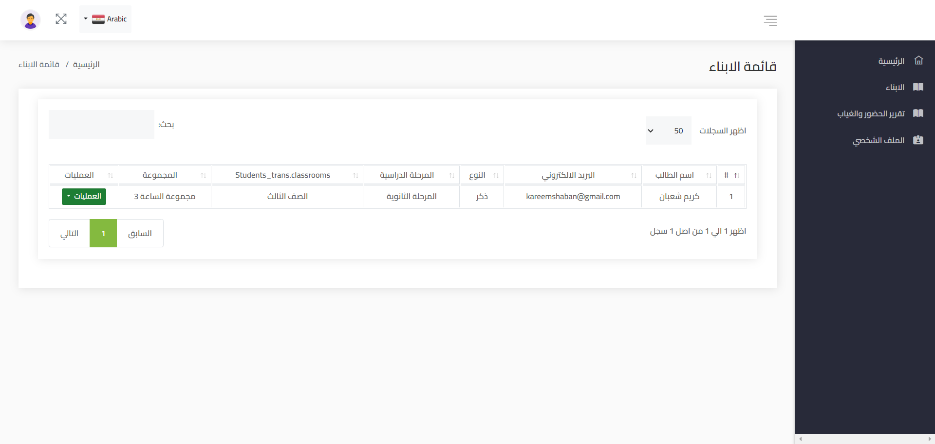Toggle sorting on the اسم الطالب column
This screenshot has height=444, width=935.
709,175
